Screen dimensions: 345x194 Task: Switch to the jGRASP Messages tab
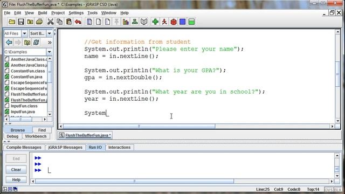click(x=65, y=147)
